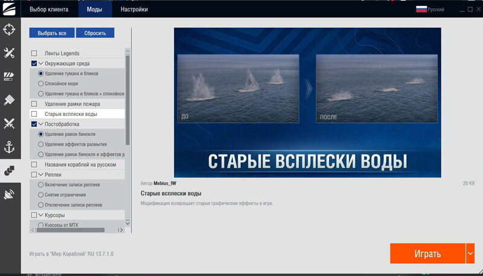This screenshot has height=276, width=483.
Task: Select the overlapping shapes misc category
Action: point(9,171)
